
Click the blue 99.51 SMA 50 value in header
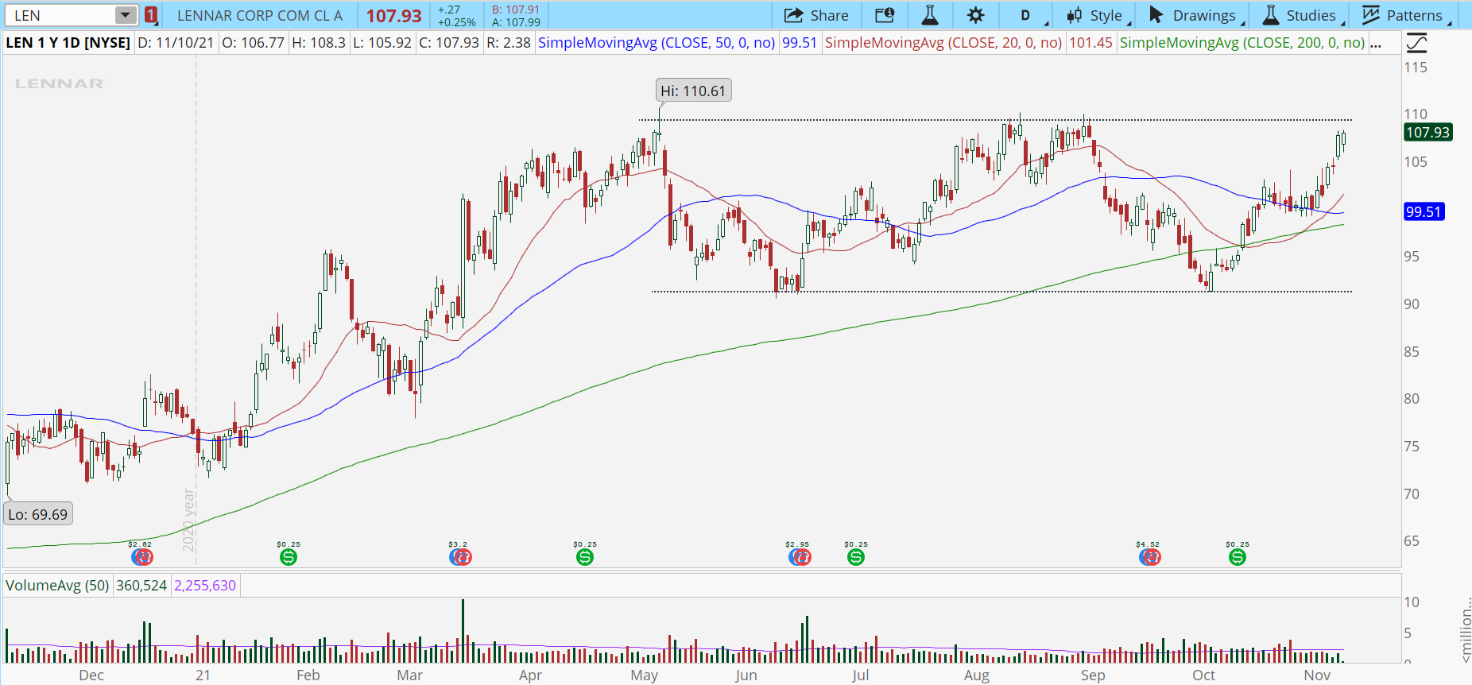(x=800, y=43)
